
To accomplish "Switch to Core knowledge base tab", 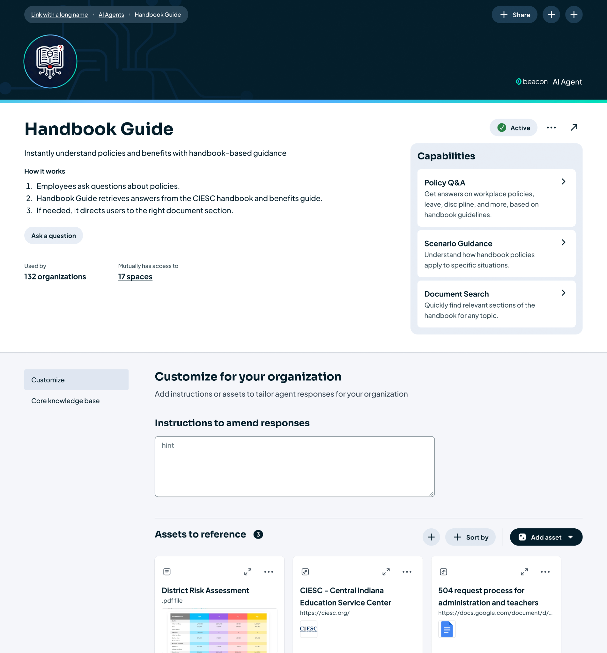I will click(76, 401).
